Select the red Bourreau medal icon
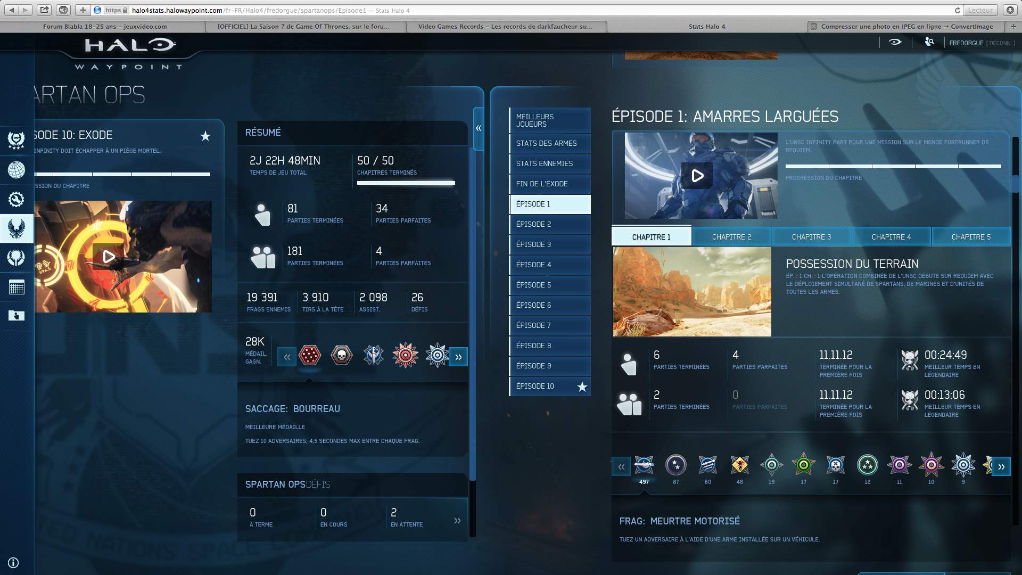 pos(310,355)
